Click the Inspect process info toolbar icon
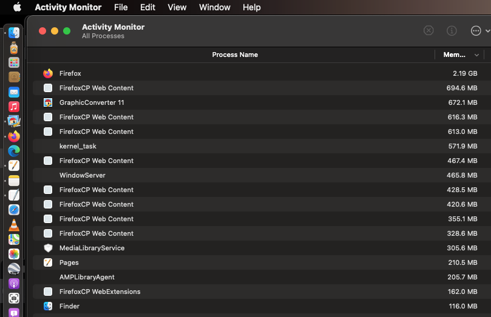 (x=451, y=31)
